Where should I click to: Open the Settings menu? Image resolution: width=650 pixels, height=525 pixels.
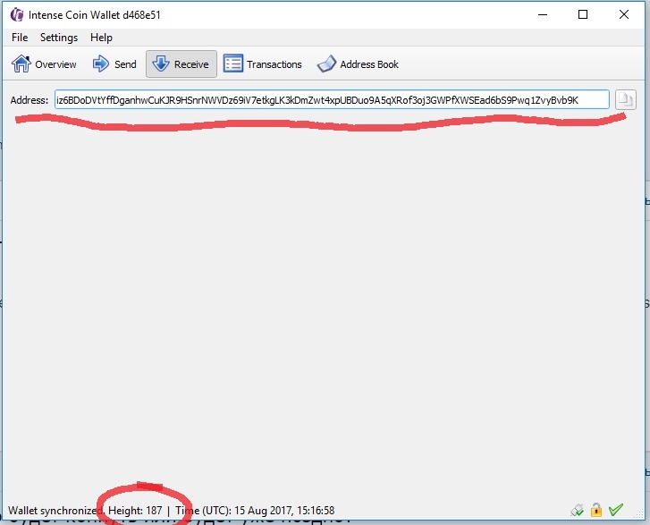(59, 38)
